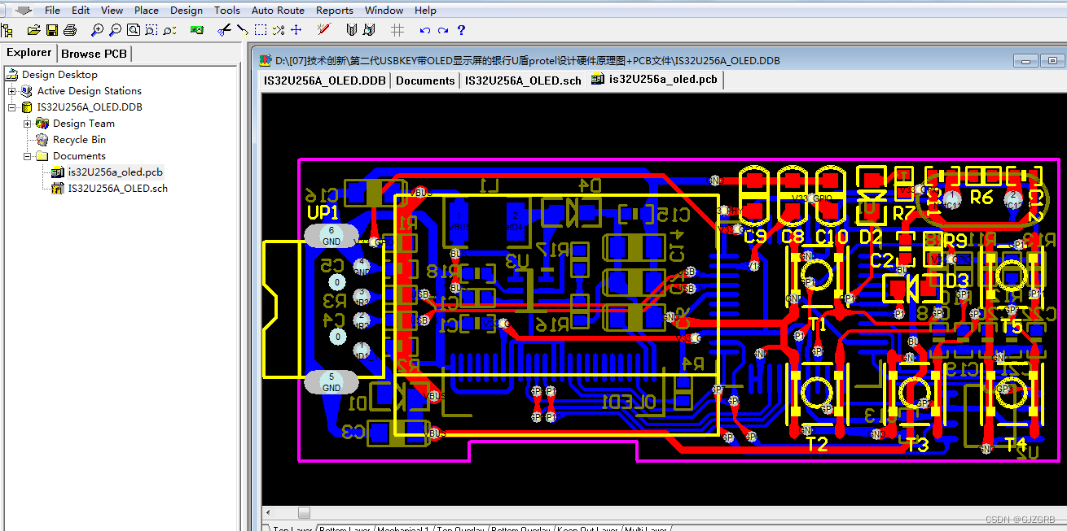Open the Auto Route menu
This screenshot has width=1067, height=531.
278,10
